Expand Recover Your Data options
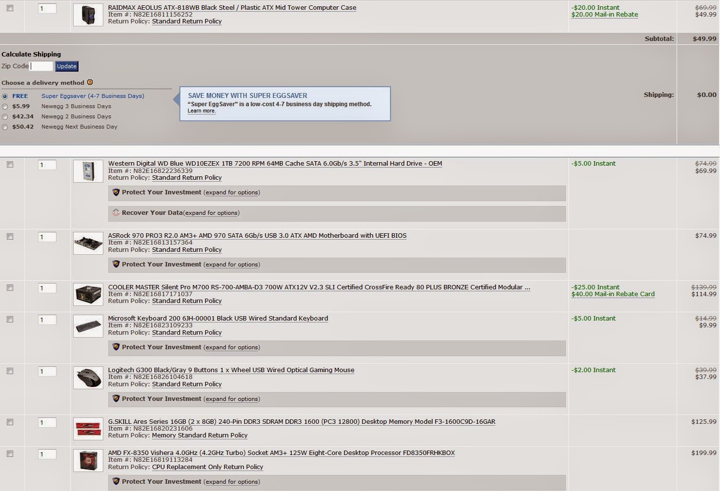Image resolution: width=720 pixels, height=491 pixels. click(211, 213)
